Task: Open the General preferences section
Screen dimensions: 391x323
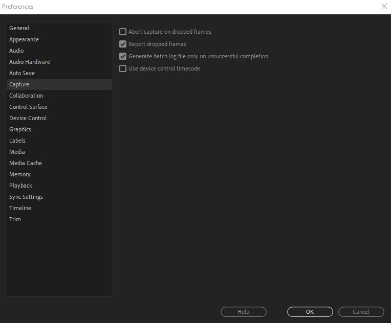Action: click(x=59, y=28)
